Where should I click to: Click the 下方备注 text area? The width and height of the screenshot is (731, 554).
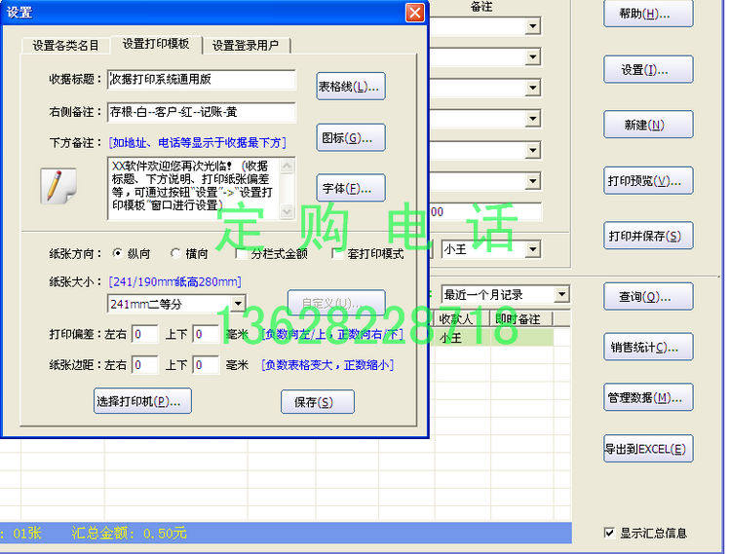pyautogui.click(x=194, y=188)
